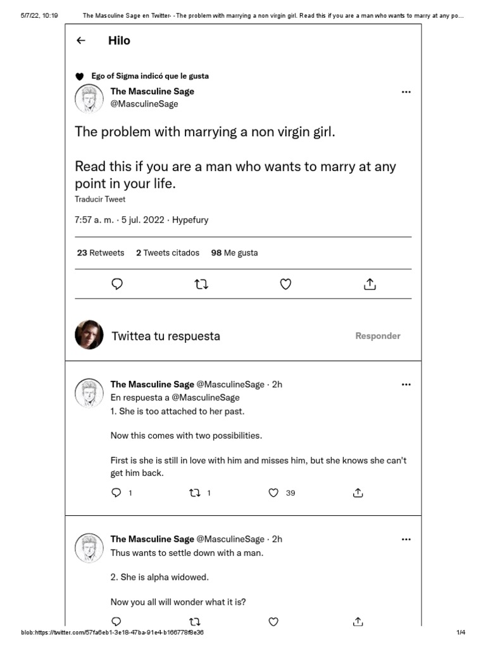This screenshot has height=649, width=486.
Task: Open The Masculine Sage profile avatar
Action: (x=89, y=98)
